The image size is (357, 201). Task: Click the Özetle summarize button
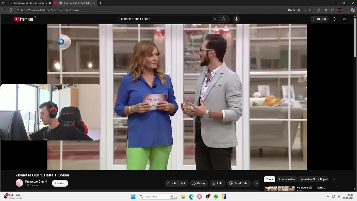click(x=294, y=10)
